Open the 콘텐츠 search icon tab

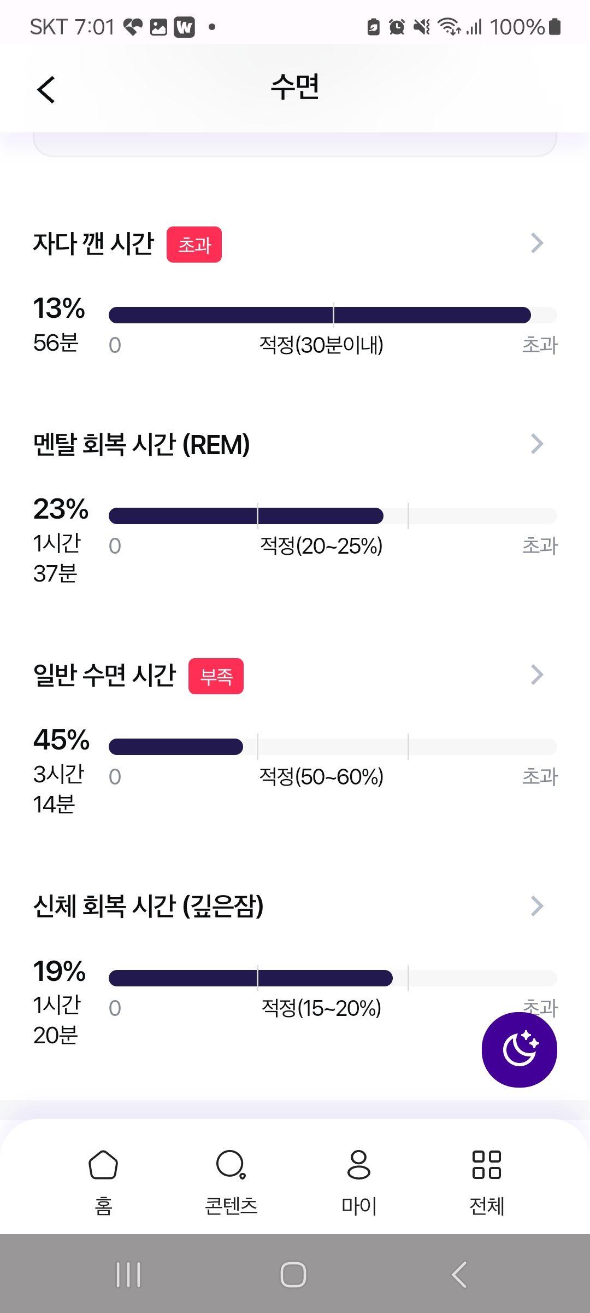pyautogui.click(x=231, y=1182)
